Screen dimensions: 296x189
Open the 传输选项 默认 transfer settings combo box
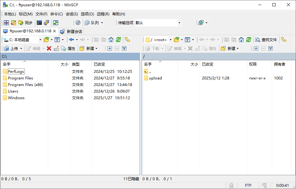click(158, 23)
